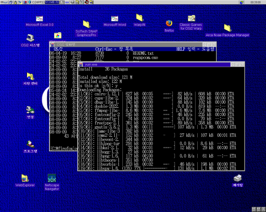This screenshot has height=212, width=266.
Task: Open the 지원 센터 folder icon
Action: pyautogui.click(x=30, y=79)
